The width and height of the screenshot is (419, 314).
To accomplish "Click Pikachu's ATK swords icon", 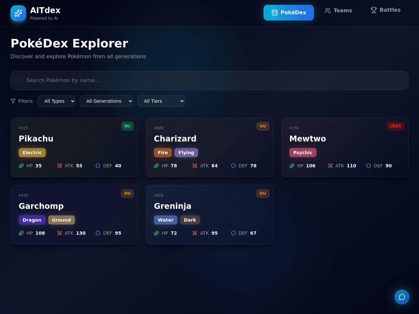I will click(60, 166).
